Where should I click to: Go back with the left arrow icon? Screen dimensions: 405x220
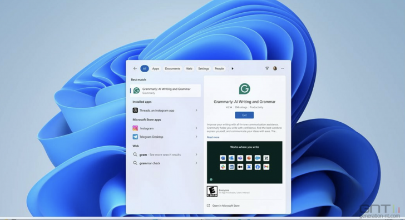[135, 68]
